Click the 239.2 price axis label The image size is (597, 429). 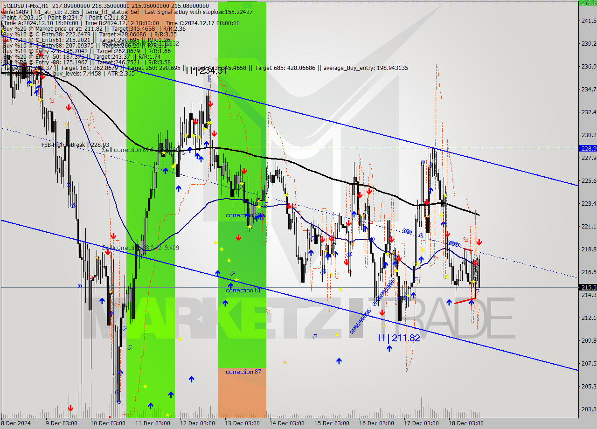point(589,43)
